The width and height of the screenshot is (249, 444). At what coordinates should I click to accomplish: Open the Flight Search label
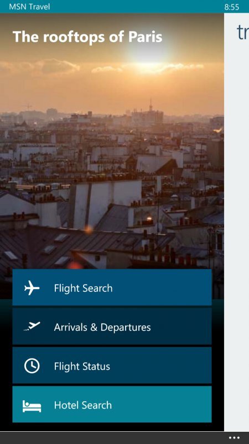click(84, 288)
